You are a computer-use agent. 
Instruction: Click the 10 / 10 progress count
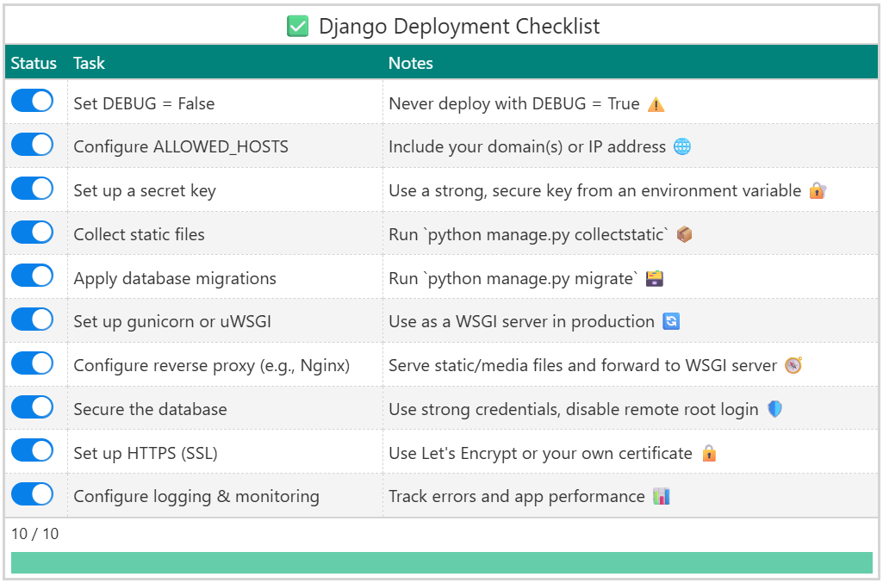pyautogui.click(x=35, y=533)
